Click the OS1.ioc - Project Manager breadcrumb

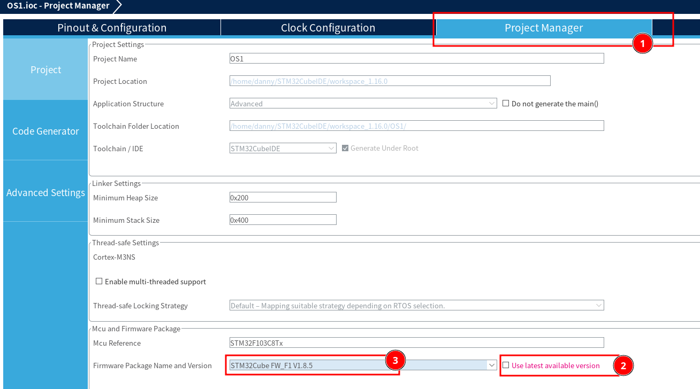[x=58, y=6]
